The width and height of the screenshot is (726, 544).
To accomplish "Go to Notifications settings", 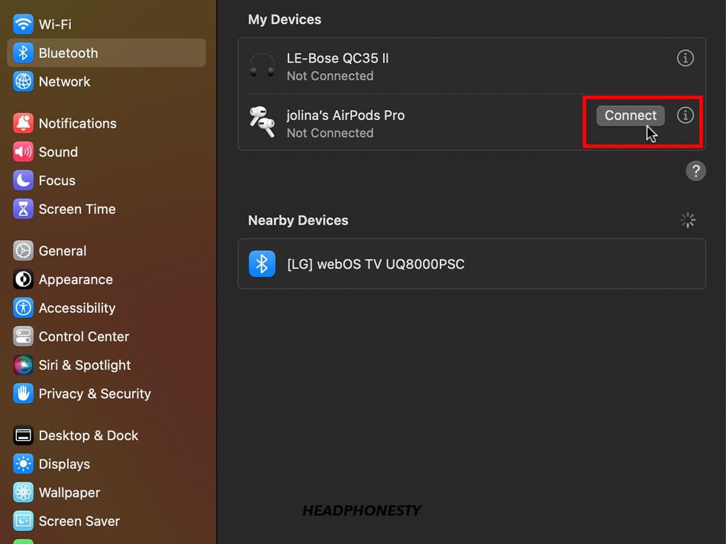I will click(x=77, y=123).
